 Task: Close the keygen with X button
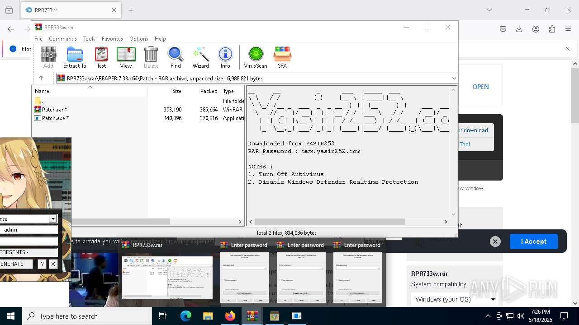tap(53, 264)
